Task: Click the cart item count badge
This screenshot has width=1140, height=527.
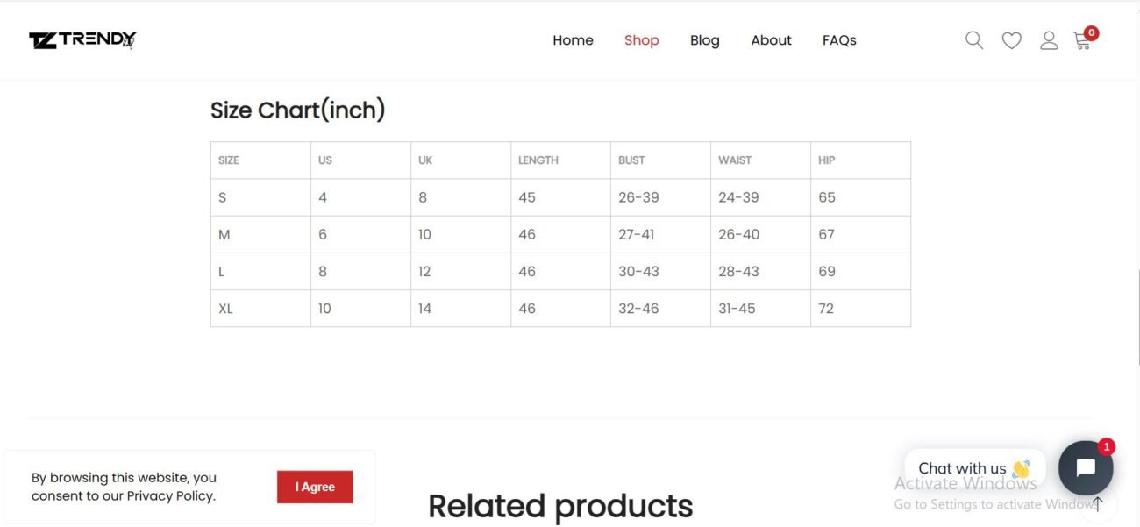Action: (x=1091, y=33)
